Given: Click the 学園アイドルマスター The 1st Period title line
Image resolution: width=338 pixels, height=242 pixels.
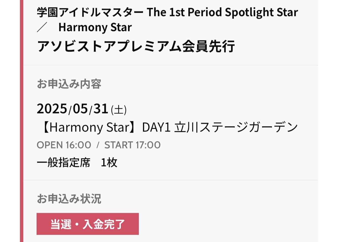Looking at the screenshot, I should click(130, 12).
